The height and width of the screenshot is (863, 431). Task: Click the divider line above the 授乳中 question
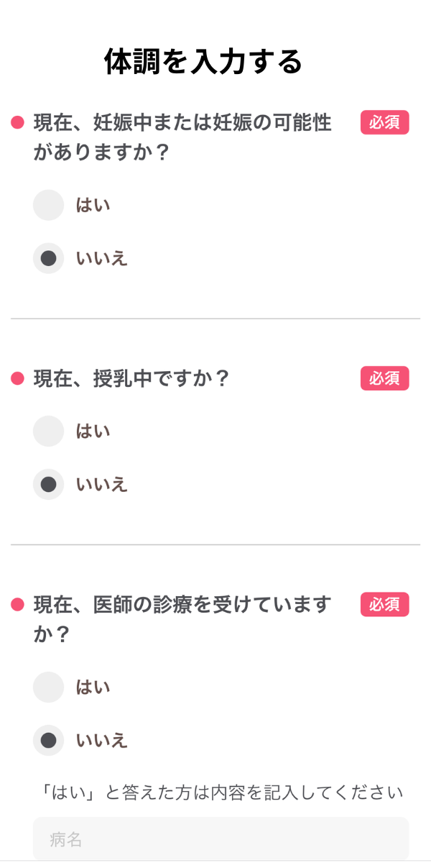pyautogui.click(x=215, y=319)
